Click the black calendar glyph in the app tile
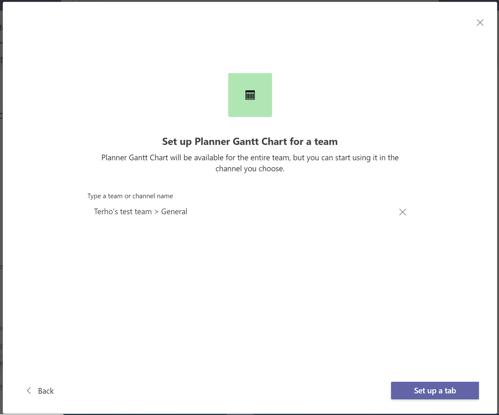499x415 pixels. pos(250,95)
